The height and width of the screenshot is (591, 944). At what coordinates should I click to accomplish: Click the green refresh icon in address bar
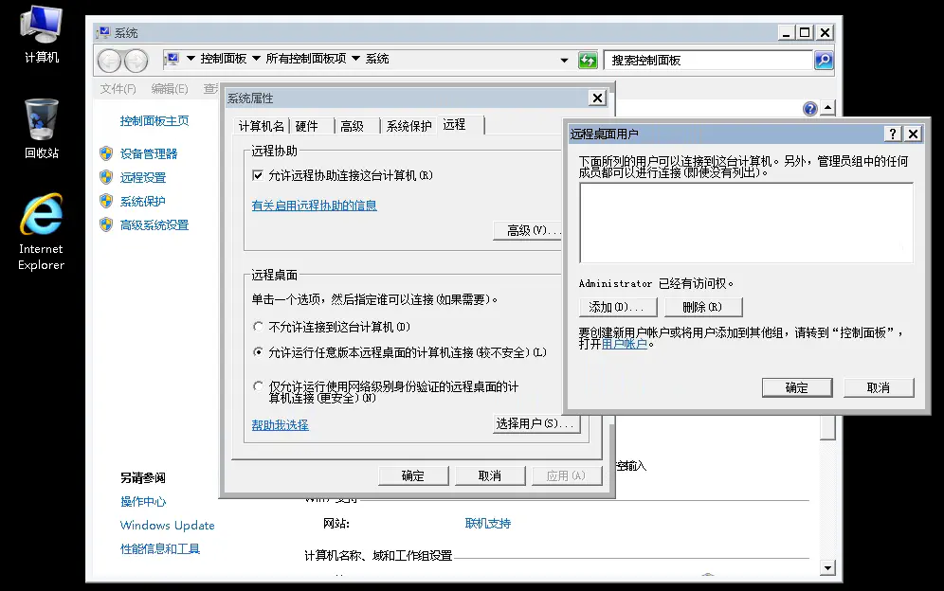(587, 59)
